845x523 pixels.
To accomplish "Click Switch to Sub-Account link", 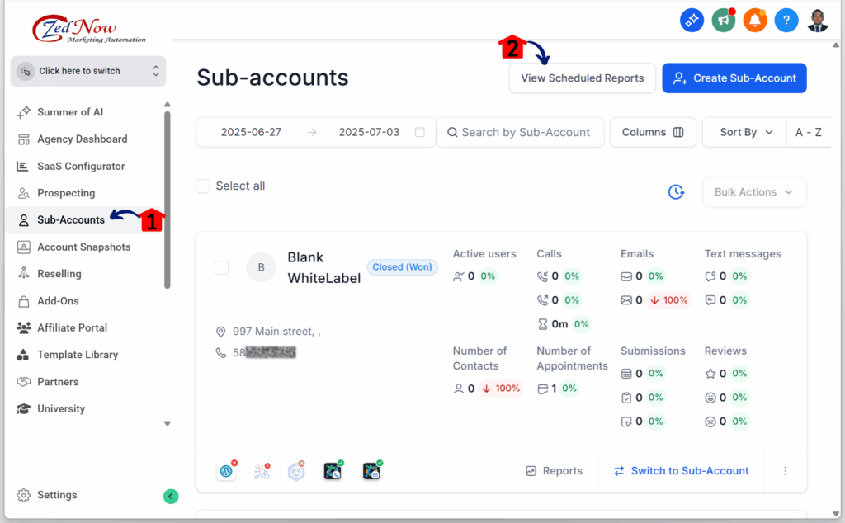I will coord(681,471).
